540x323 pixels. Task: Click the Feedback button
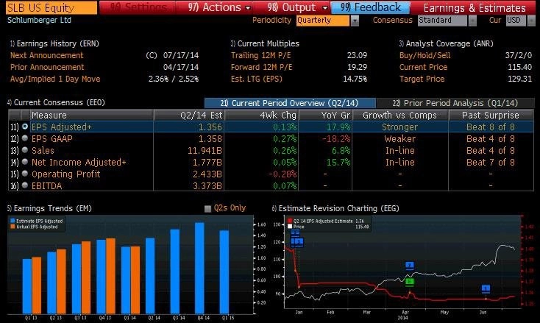tap(370, 7)
